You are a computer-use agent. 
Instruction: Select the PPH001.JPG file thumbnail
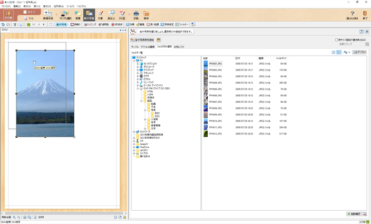(x=206, y=64)
